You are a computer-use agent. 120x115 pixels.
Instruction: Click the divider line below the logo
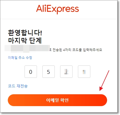(x=59, y=19)
